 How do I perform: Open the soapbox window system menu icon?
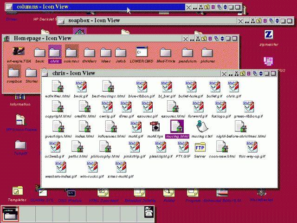pos(61,20)
